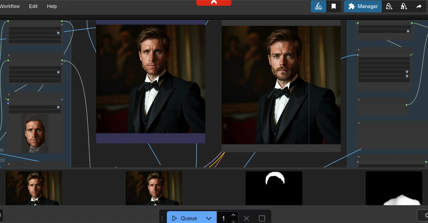Click the large bearded man output image
This screenshot has width=428, height=223.
pyautogui.click(x=281, y=85)
